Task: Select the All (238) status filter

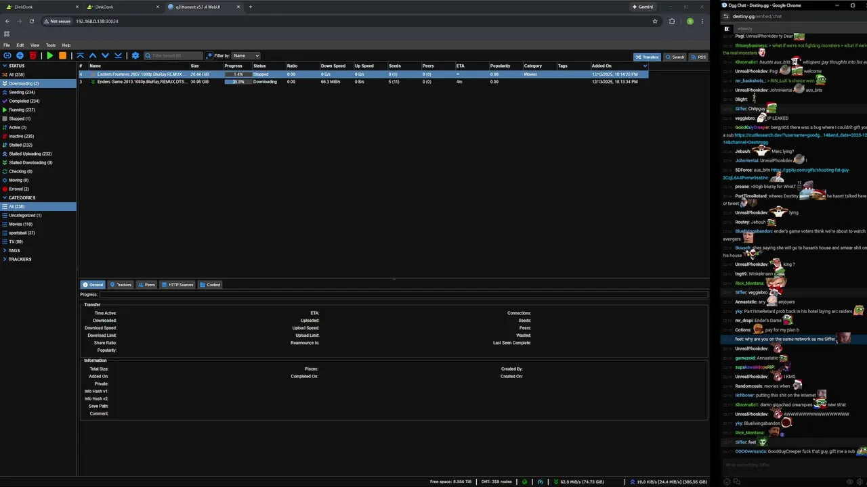Action: pos(38,74)
